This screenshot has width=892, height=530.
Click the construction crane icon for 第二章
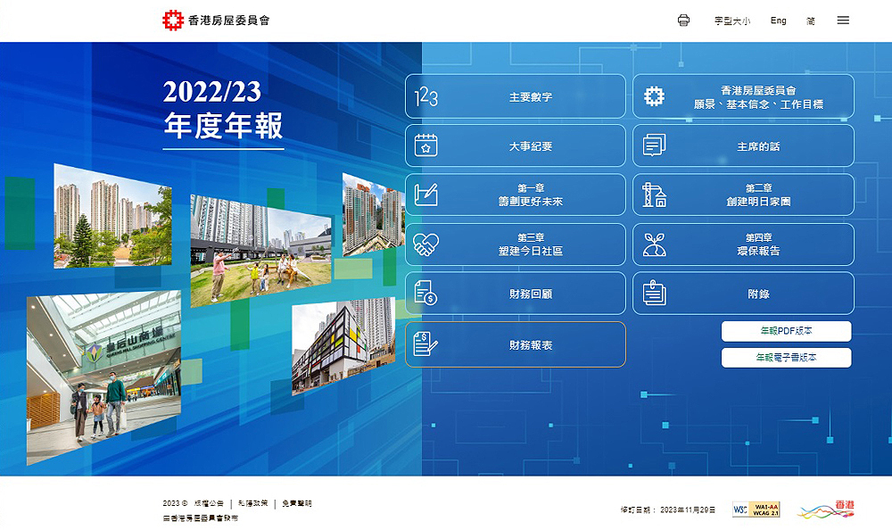tap(654, 195)
